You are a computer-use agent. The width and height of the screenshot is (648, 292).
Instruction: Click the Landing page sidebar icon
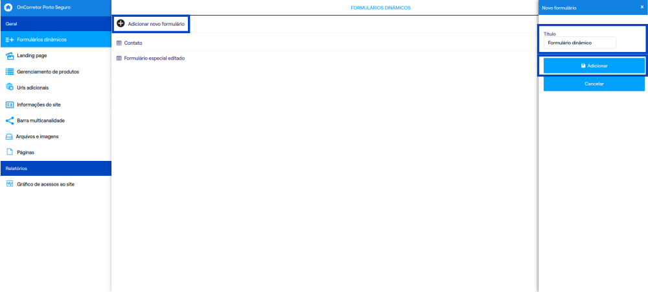[x=10, y=56]
